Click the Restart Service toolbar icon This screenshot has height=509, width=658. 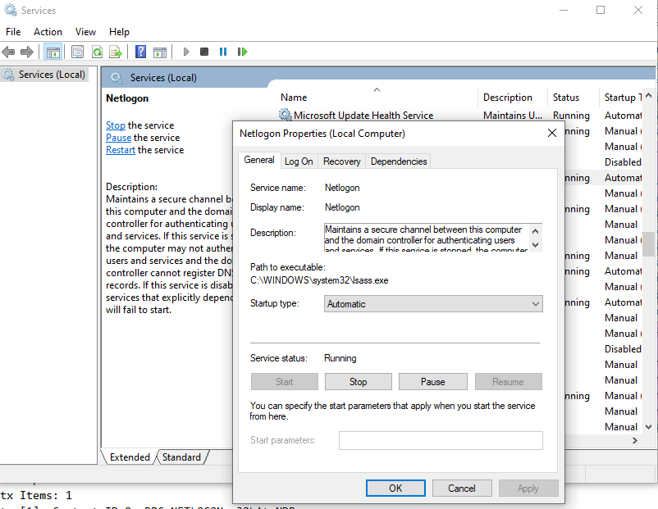tap(242, 52)
